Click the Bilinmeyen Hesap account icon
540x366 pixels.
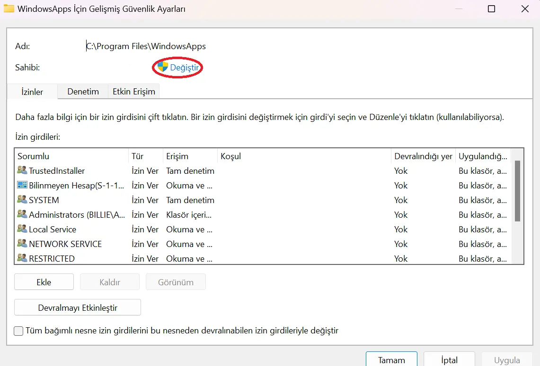22,185
